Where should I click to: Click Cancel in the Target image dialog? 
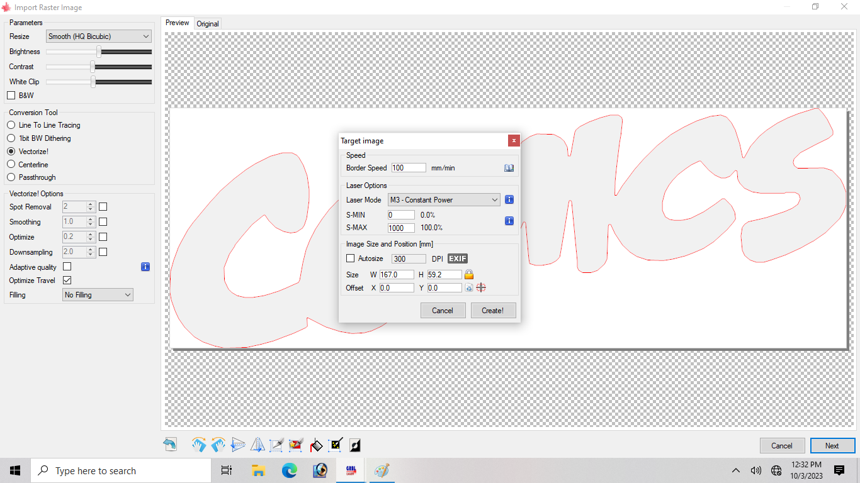coord(443,310)
